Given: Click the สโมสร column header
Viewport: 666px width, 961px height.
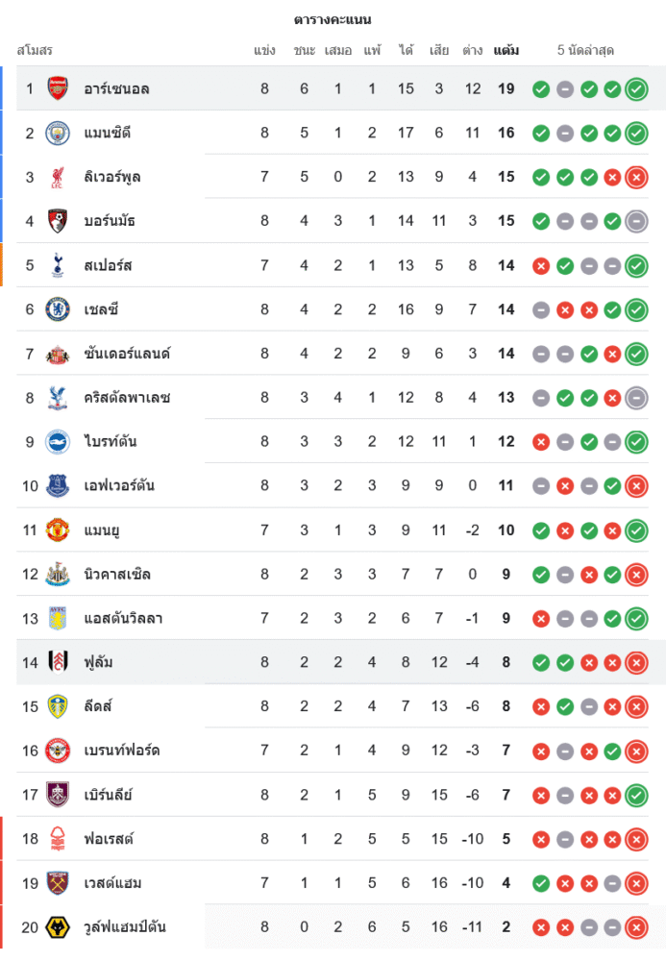Looking at the screenshot, I should [x=35, y=50].
